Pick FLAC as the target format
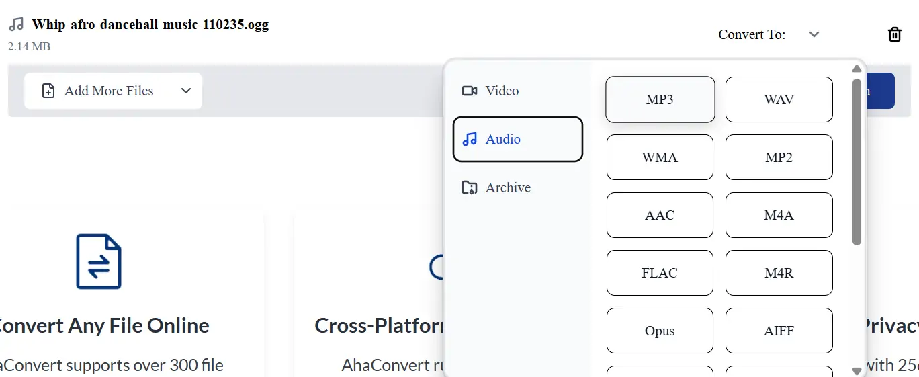919x377 pixels. (x=660, y=273)
